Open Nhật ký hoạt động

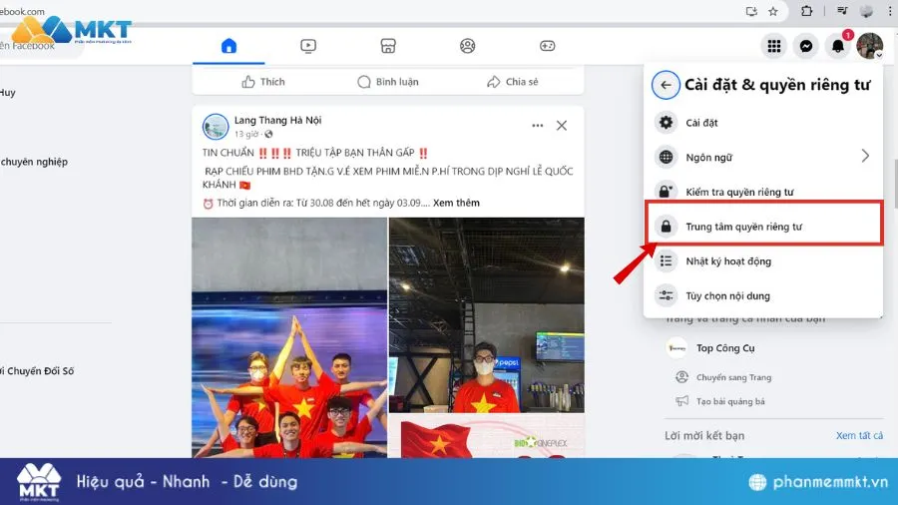click(x=763, y=261)
